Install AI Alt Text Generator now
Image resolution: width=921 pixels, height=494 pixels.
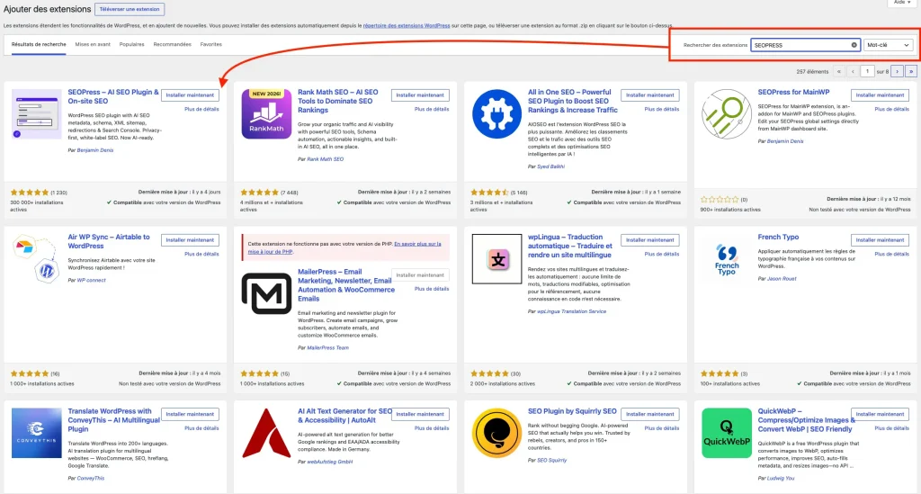click(x=420, y=414)
